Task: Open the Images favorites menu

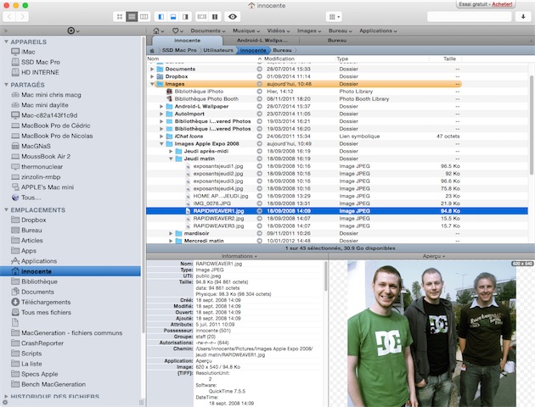Action: (x=309, y=31)
